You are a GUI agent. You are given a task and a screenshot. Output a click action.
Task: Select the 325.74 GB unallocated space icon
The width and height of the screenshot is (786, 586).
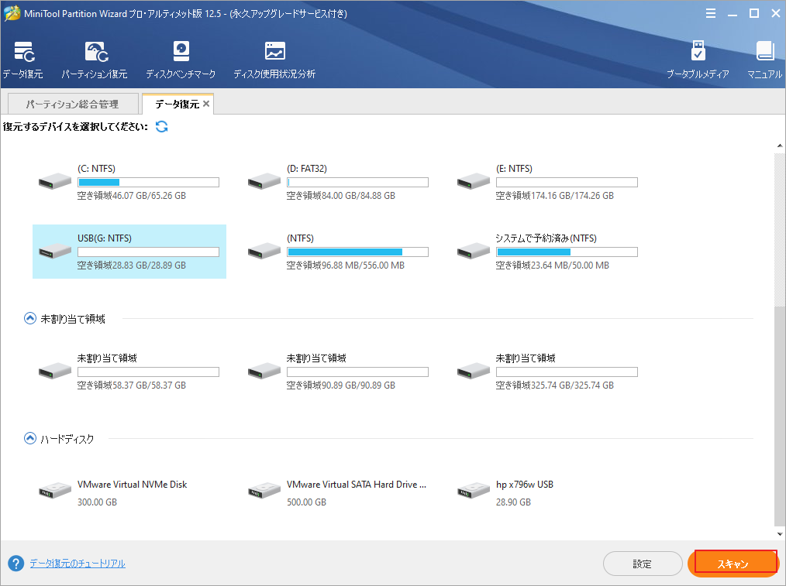click(x=473, y=371)
